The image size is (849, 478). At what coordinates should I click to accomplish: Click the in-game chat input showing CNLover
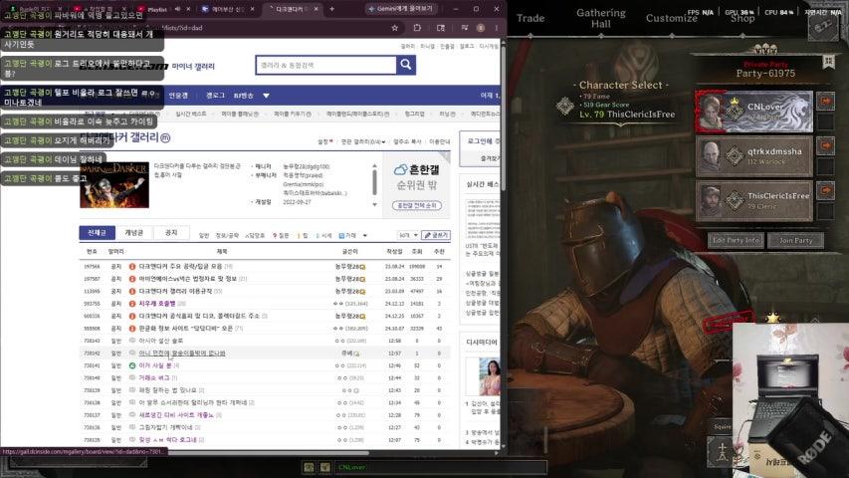[x=441, y=467]
